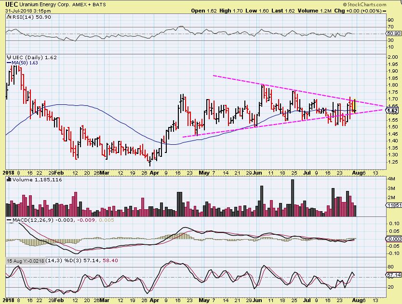This screenshot has height=304, width=402.
Task: Click the MACD(12,26,9) black line legend marker
Action: coord(9,220)
